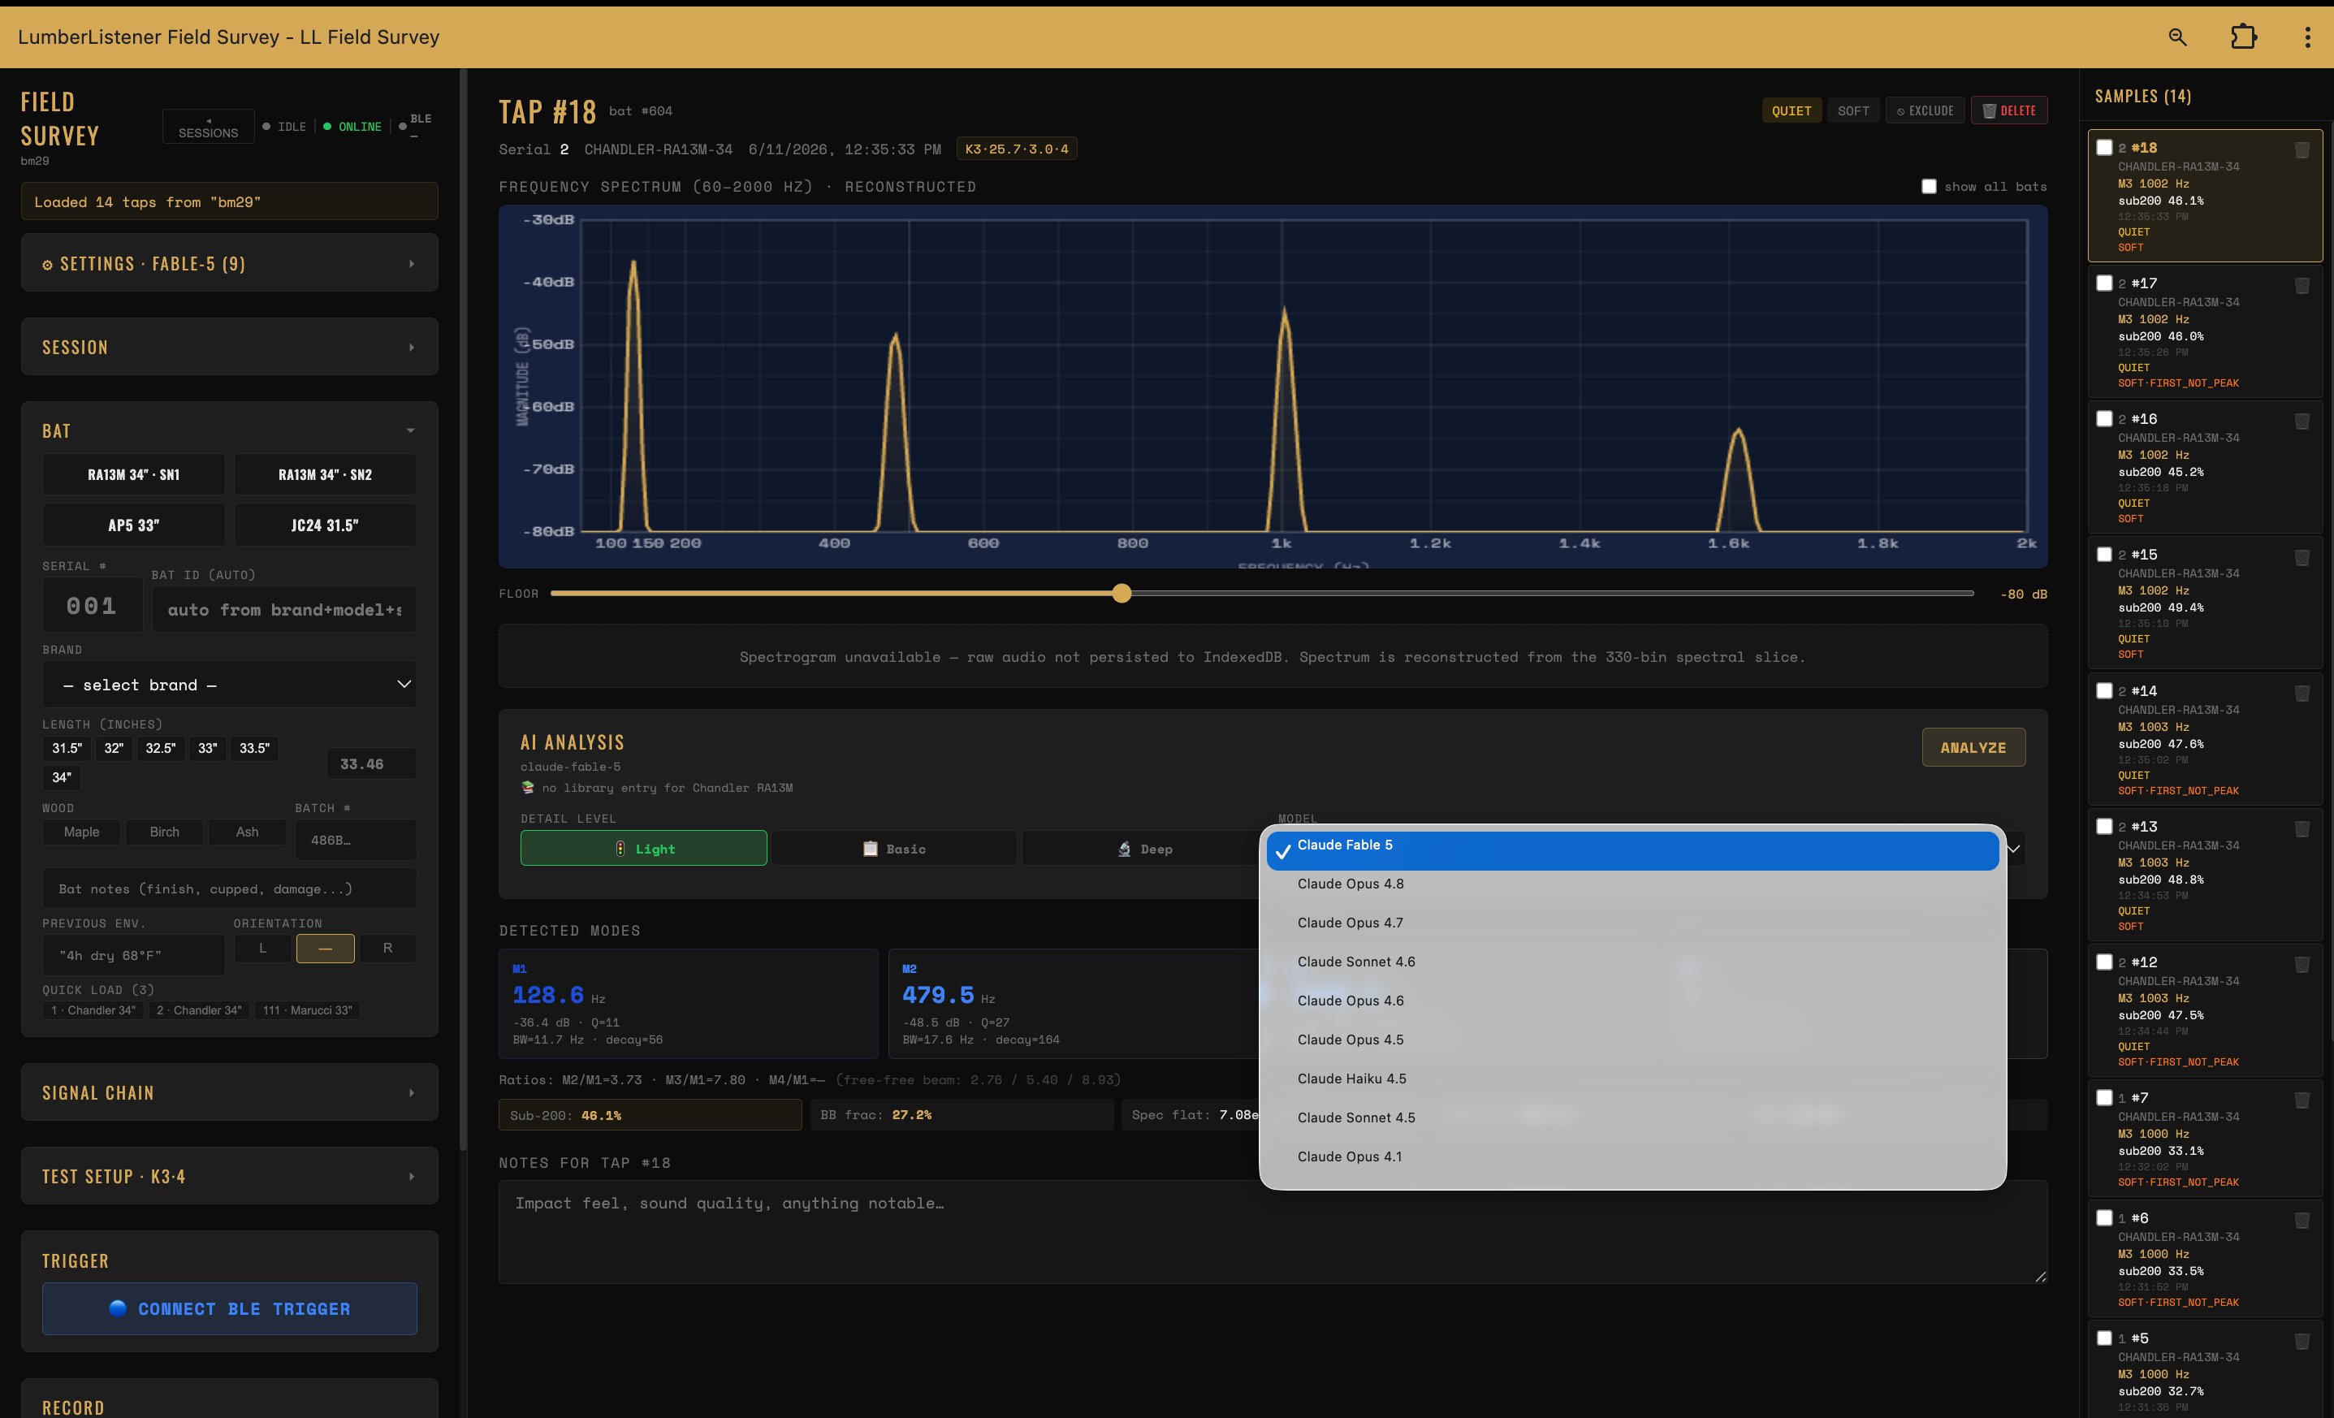
Task: Set the Floor slider handle
Action: (1122, 594)
